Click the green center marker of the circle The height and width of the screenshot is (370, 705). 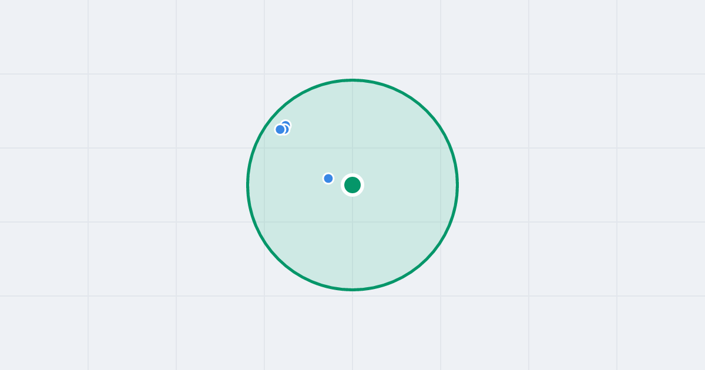(352, 185)
